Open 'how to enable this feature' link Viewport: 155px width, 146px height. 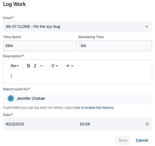coord(94,108)
